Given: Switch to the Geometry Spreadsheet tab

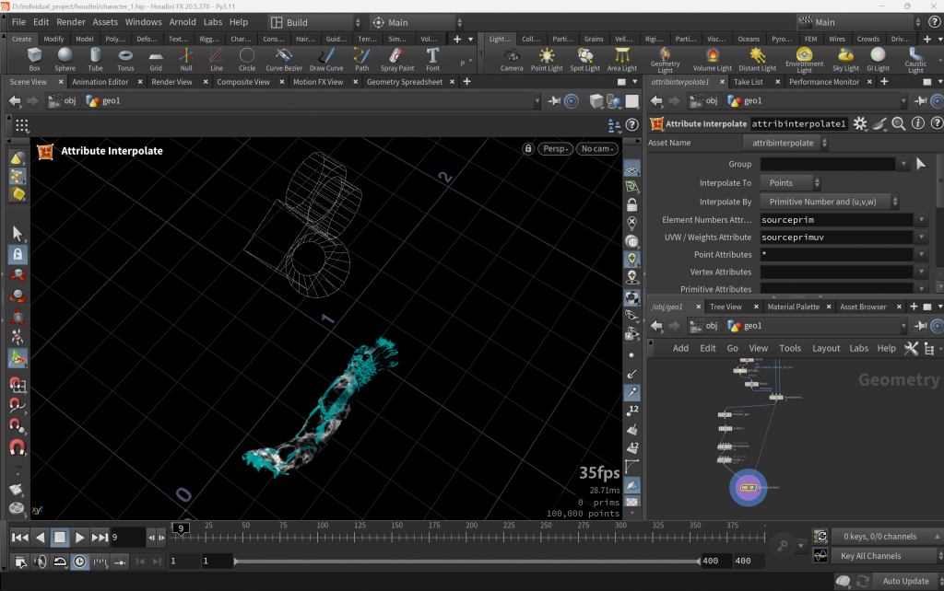Looking at the screenshot, I should 404,82.
